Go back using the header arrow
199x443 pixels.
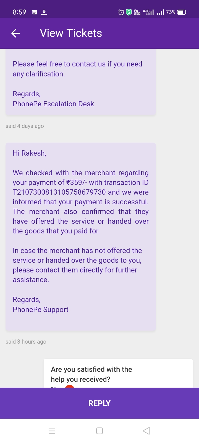[x=16, y=33]
